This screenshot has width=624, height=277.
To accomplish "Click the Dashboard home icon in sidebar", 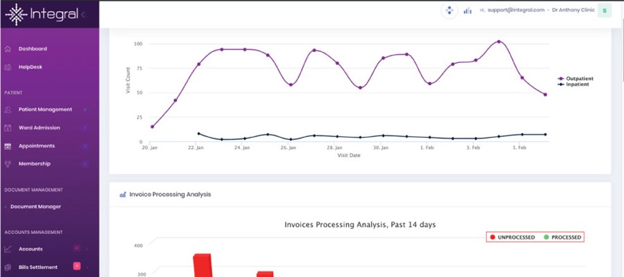I will tap(8, 49).
